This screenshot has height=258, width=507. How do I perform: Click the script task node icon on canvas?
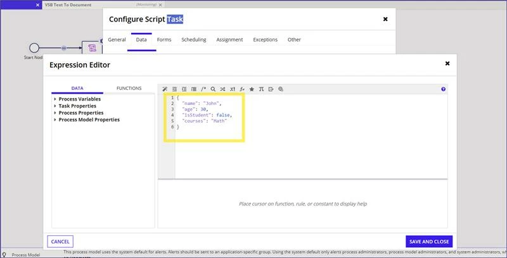[x=92, y=48]
